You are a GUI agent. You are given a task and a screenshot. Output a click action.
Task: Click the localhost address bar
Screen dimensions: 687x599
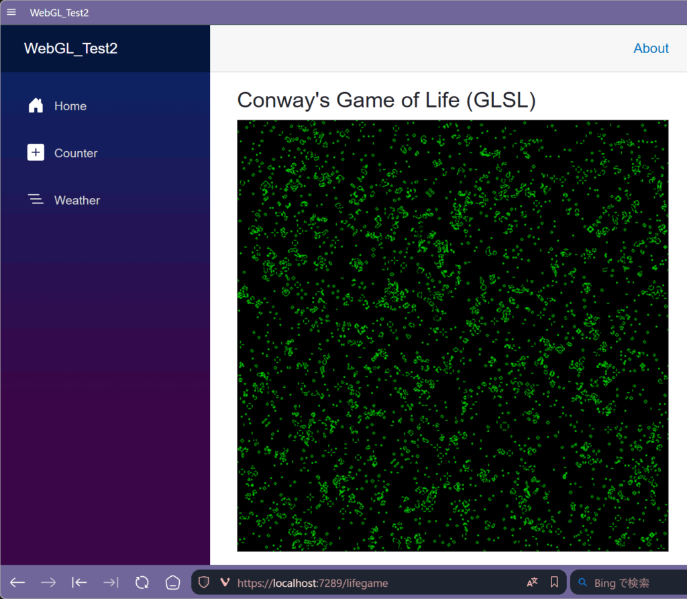(376, 583)
